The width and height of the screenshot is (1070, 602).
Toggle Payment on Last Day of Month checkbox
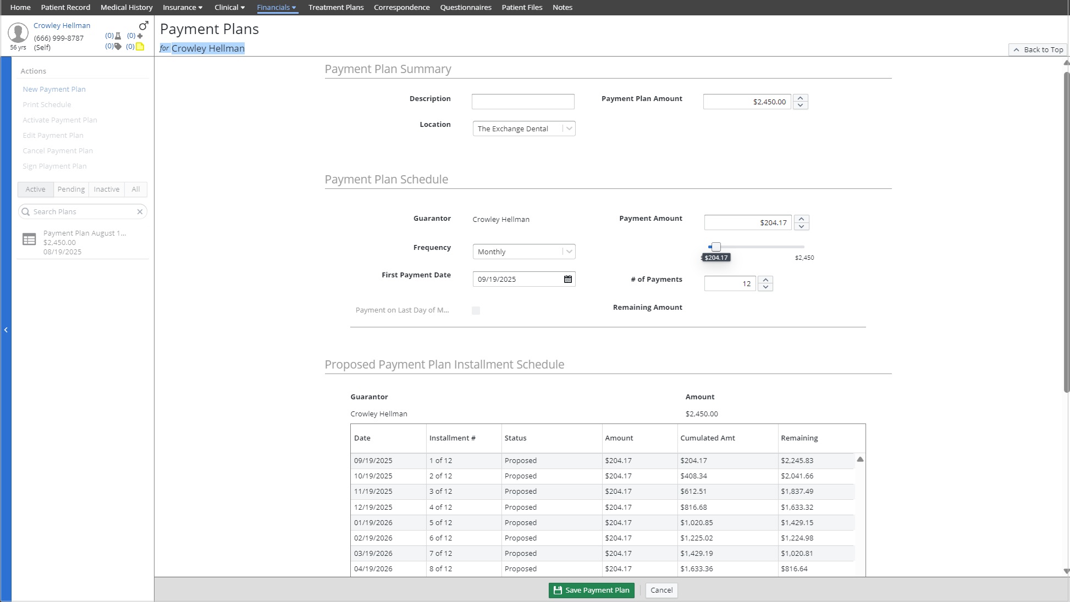pos(476,310)
